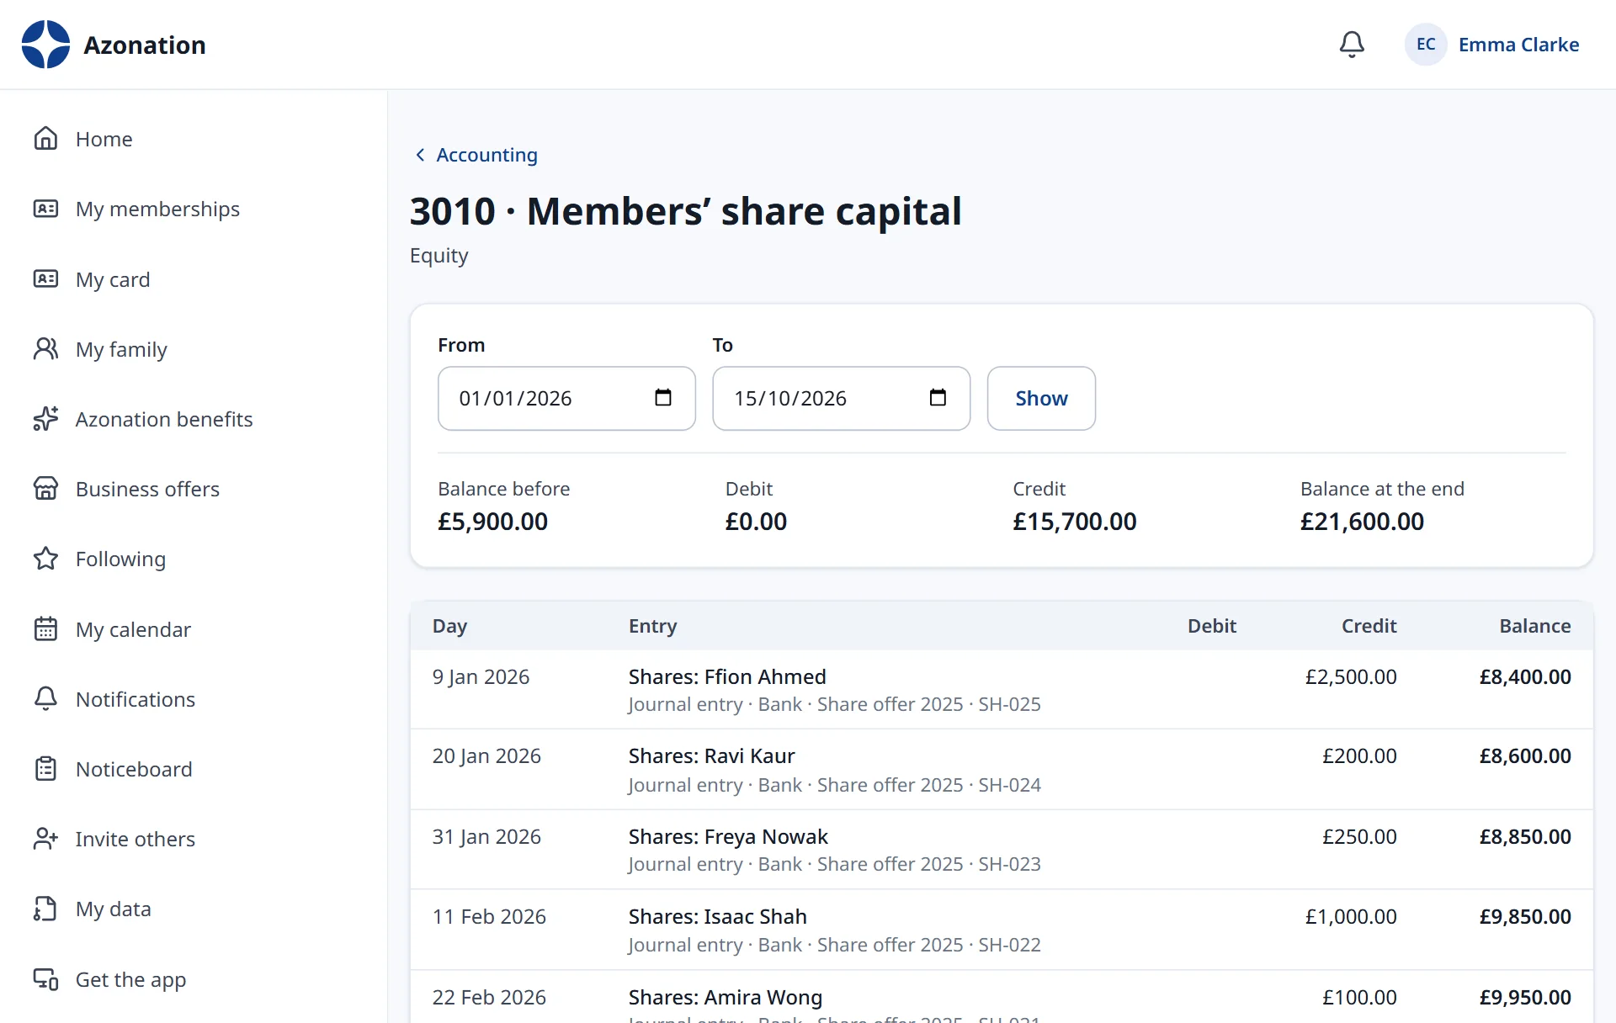1616x1023 pixels.
Task: Open the Shares: Amira Wong entry
Action: tap(726, 997)
